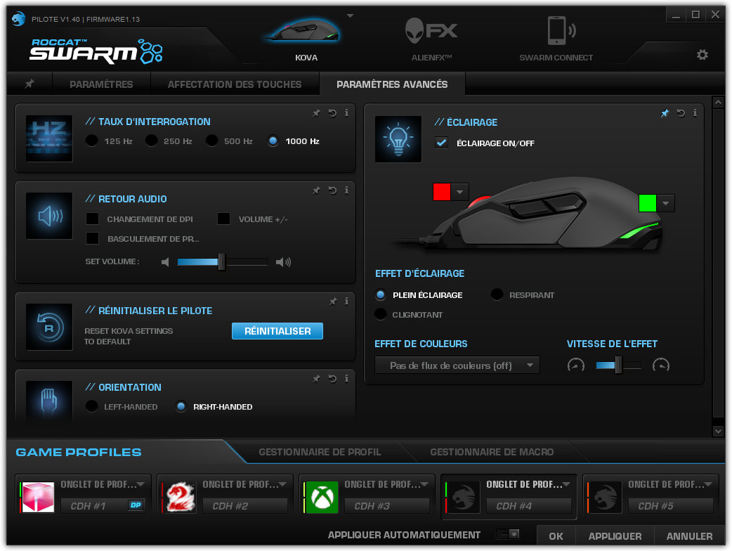Show info for Retour Audio
Image resolution: width=732 pixels, height=551 pixels.
346,190
